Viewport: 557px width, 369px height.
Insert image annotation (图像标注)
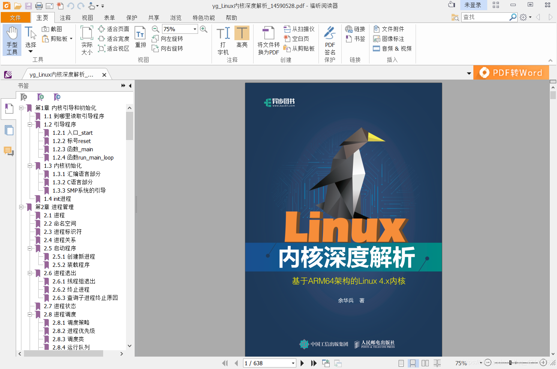pyautogui.click(x=389, y=39)
